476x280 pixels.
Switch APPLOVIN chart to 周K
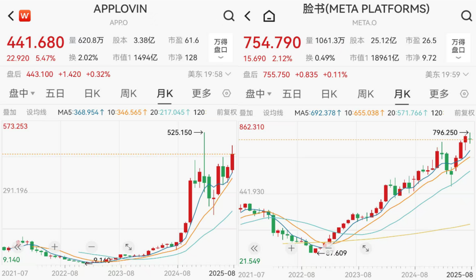(x=129, y=94)
